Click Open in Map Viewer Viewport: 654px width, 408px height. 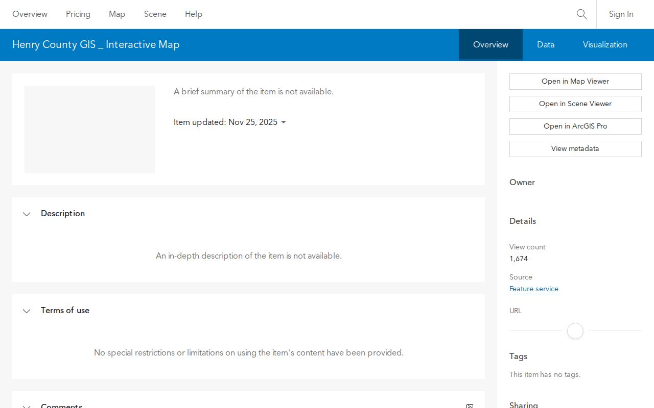(575, 82)
